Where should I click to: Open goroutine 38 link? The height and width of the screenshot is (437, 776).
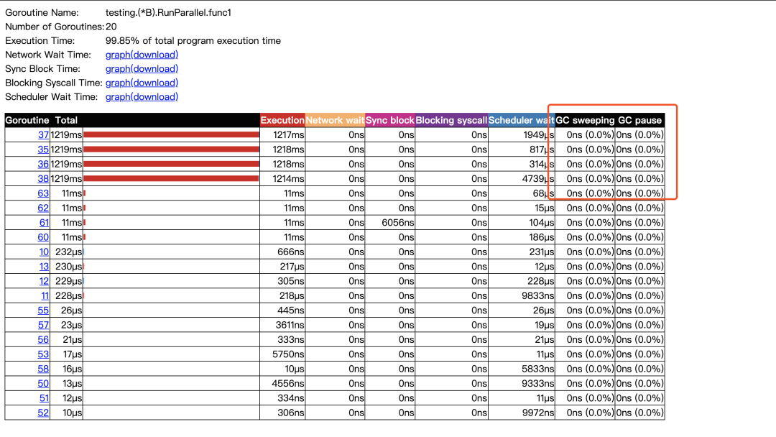tap(44, 179)
